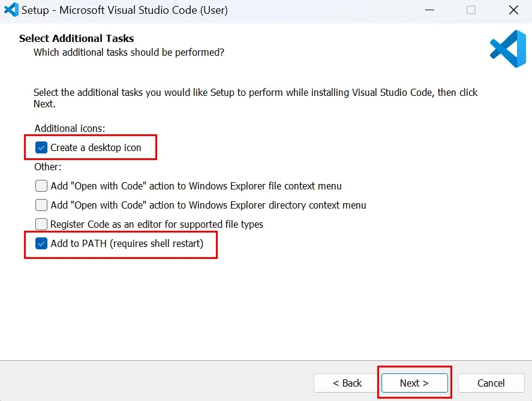Uncheck the 'Create a desktop icon' checkbox
The image size is (532, 401).
coord(41,147)
